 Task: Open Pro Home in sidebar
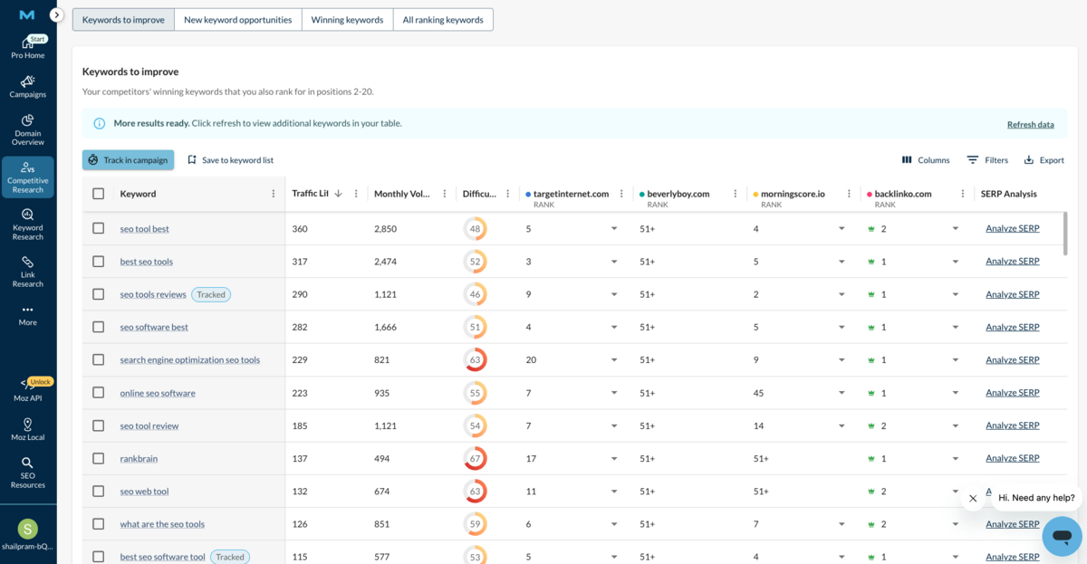point(28,48)
